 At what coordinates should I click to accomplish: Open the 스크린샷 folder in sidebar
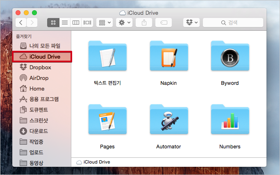[42, 120]
